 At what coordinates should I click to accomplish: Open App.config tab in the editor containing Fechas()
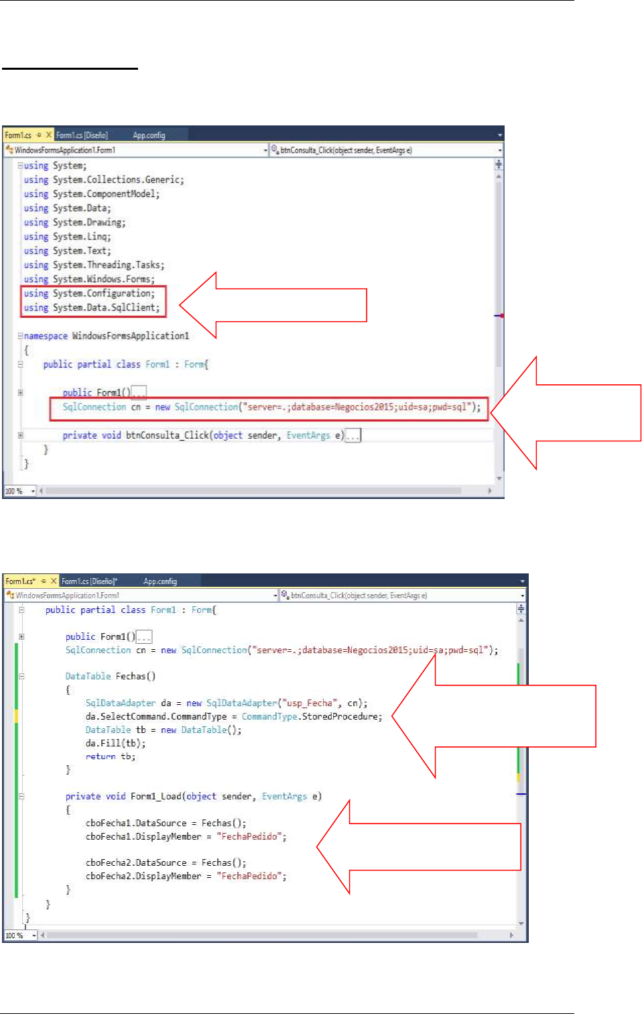(x=160, y=581)
